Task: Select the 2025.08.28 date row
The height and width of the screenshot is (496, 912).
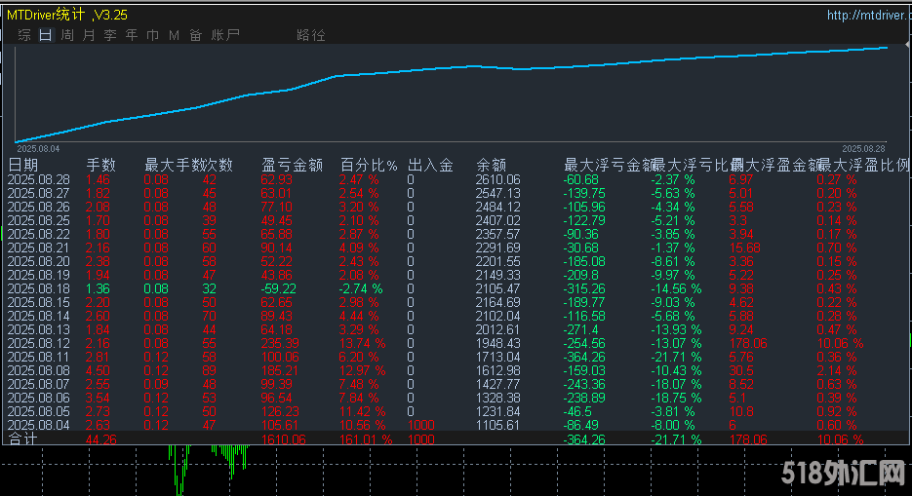Action: click(39, 179)
